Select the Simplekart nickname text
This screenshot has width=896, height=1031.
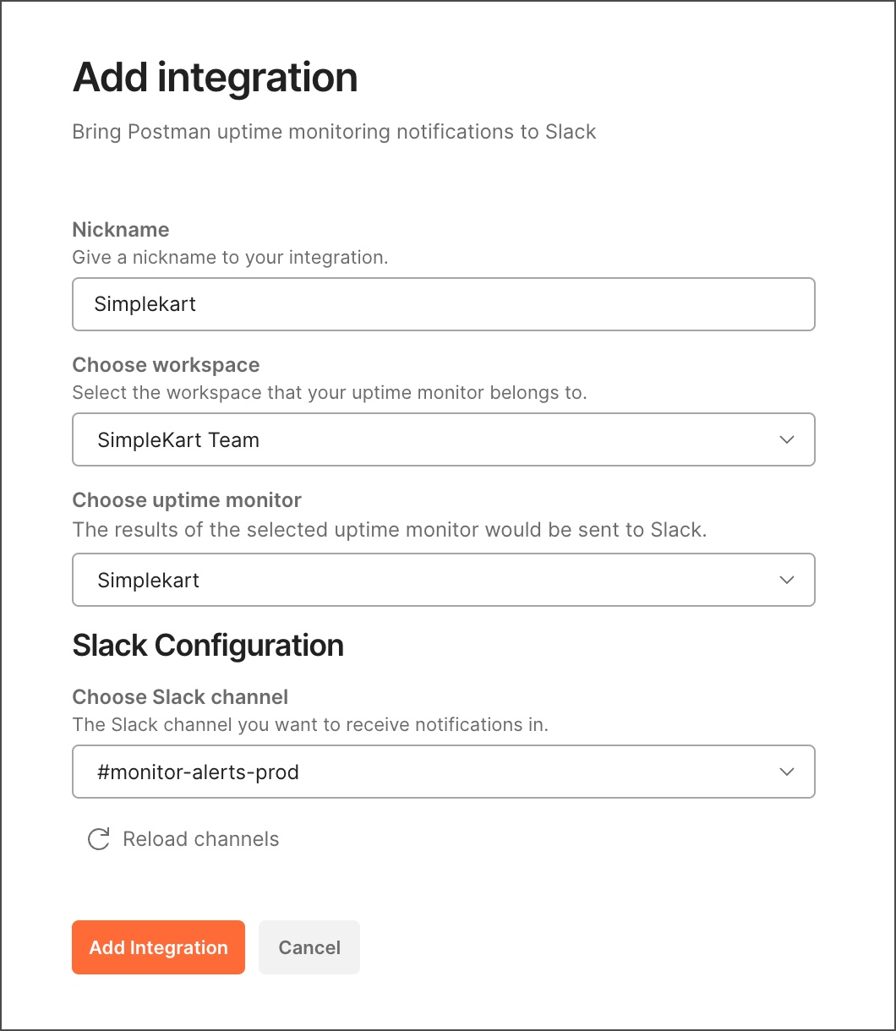click(x=145, y=304)
